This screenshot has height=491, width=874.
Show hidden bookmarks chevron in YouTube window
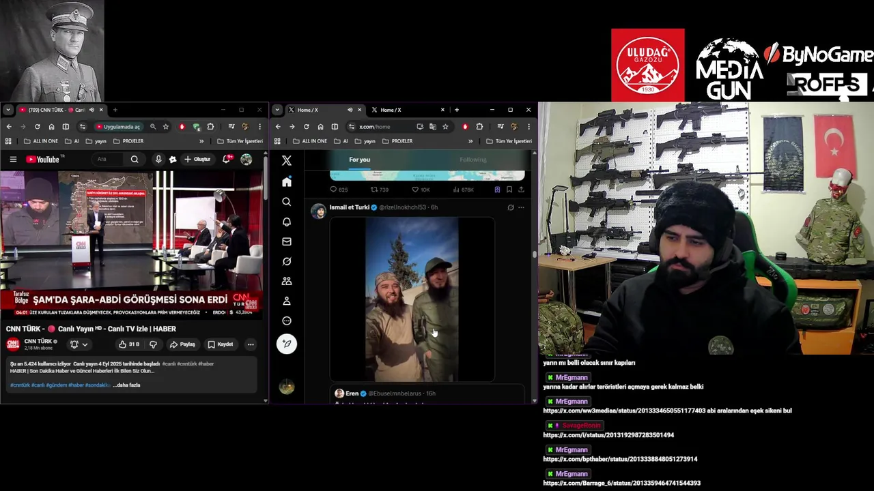[201, 141]
